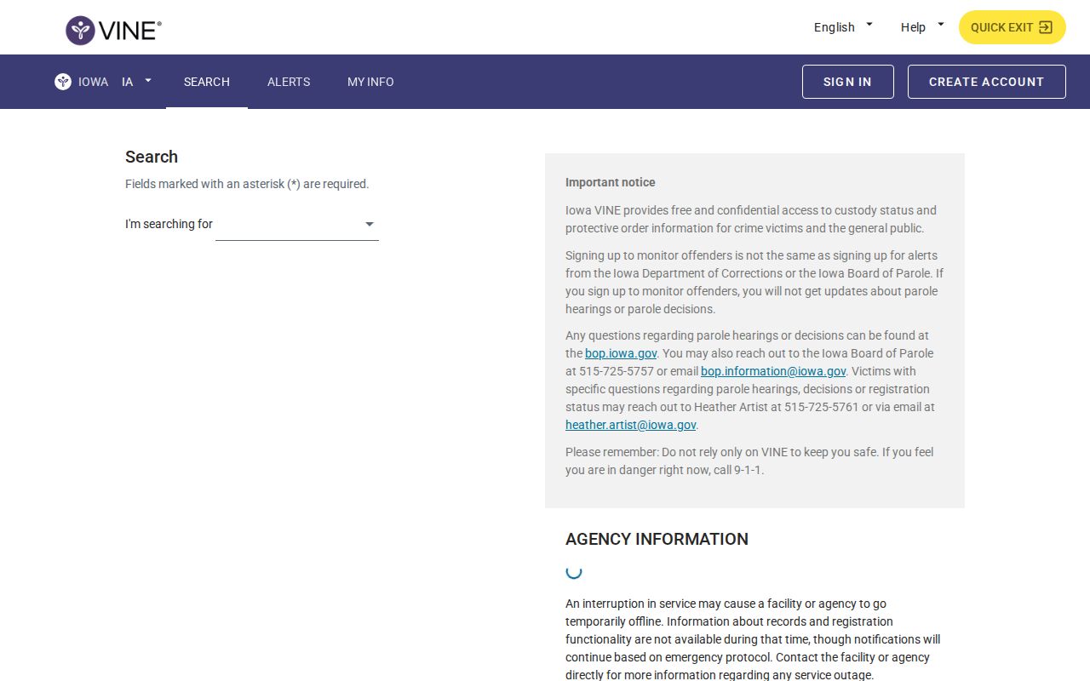
Task: Click the Iowa state seal icon
Action: click(x=63, y=82)
